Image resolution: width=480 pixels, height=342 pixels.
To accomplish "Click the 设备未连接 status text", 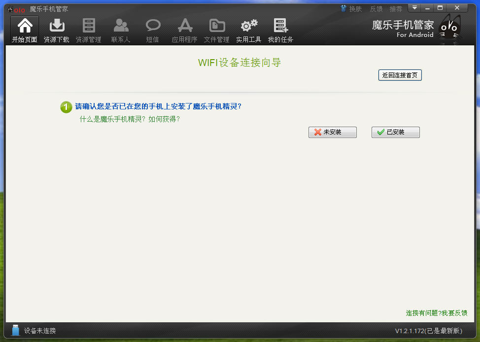I will click(x=40, y=331).
